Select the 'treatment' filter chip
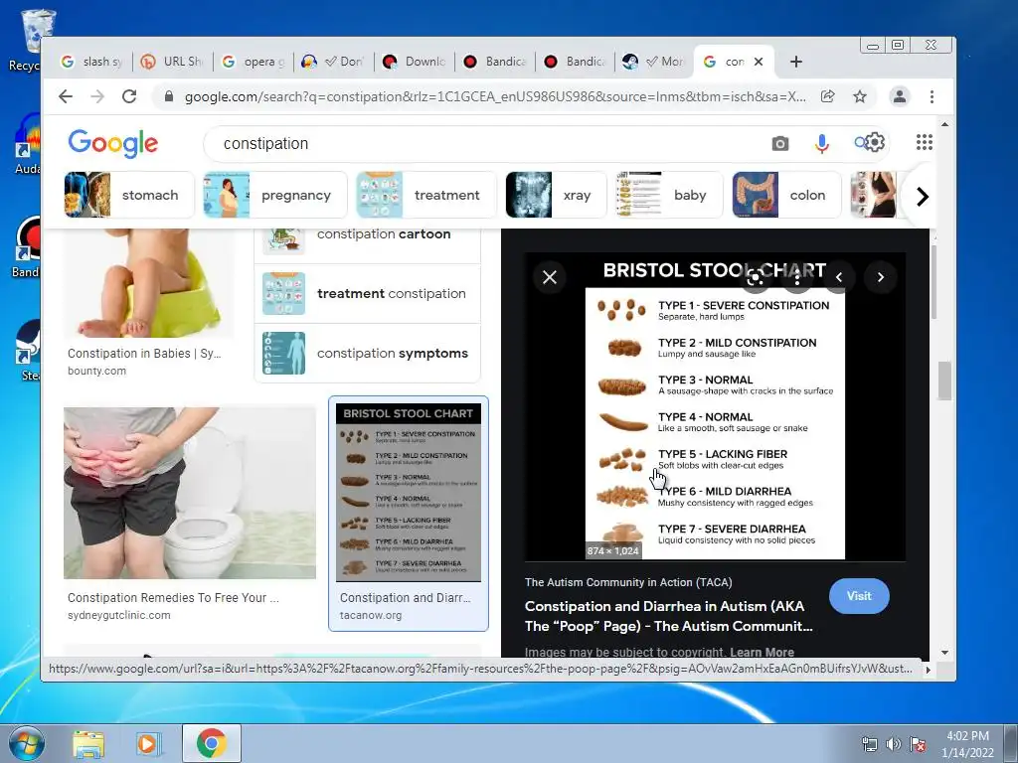The height and width of the screenshot is (763, 1018). [425, 195]
